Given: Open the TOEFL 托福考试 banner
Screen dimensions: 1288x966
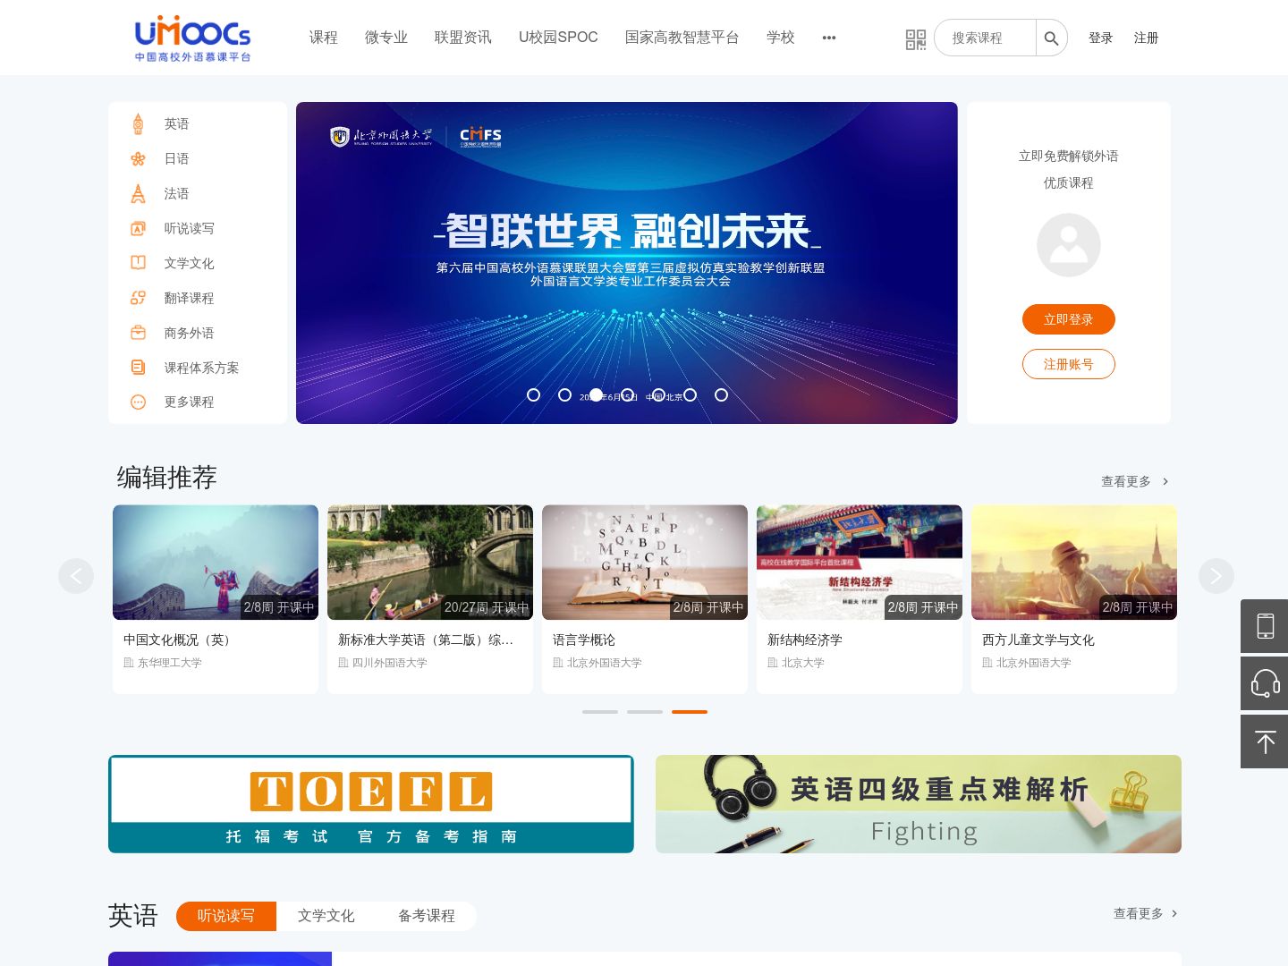Looking at the screenshot, I should click(371, 804).
